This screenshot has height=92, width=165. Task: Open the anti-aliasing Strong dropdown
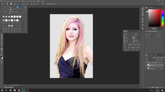138,50
